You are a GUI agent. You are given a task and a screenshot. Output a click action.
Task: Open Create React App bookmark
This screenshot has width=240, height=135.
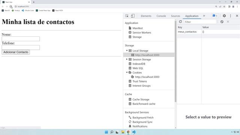tap(43, 10)
